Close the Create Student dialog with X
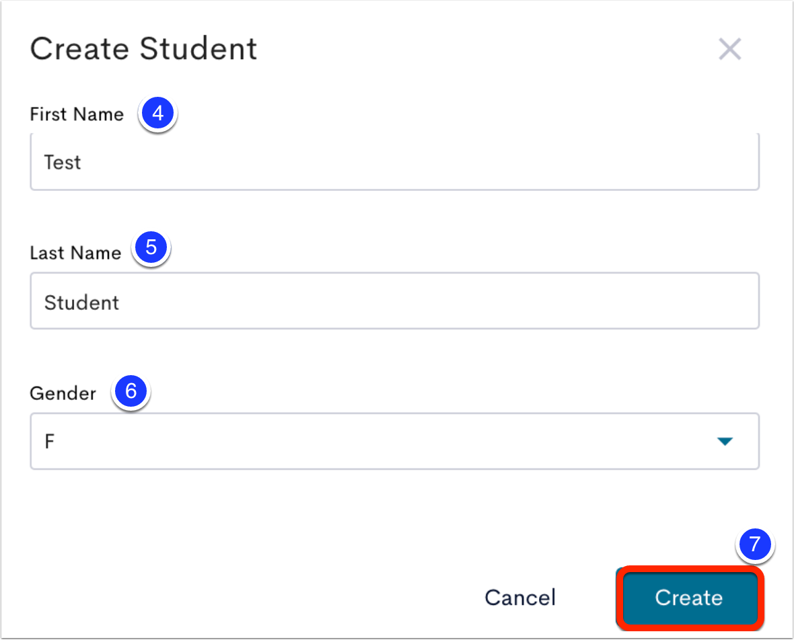794x640 pixels. point(729,49)
